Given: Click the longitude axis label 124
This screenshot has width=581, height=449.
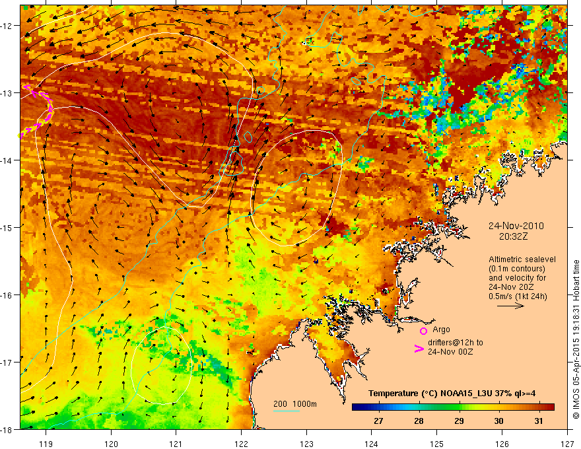Looking at the screenshot, I should pos(372,444).
